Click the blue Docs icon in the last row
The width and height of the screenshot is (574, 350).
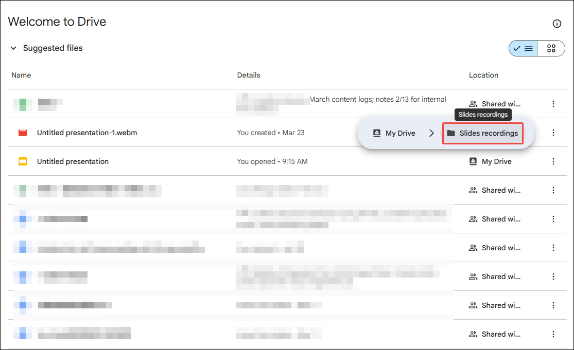coord(22,334)
